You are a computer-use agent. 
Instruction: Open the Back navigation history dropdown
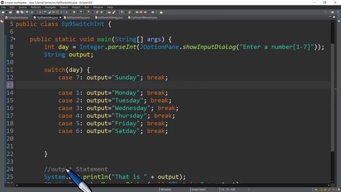coord(149,12)
